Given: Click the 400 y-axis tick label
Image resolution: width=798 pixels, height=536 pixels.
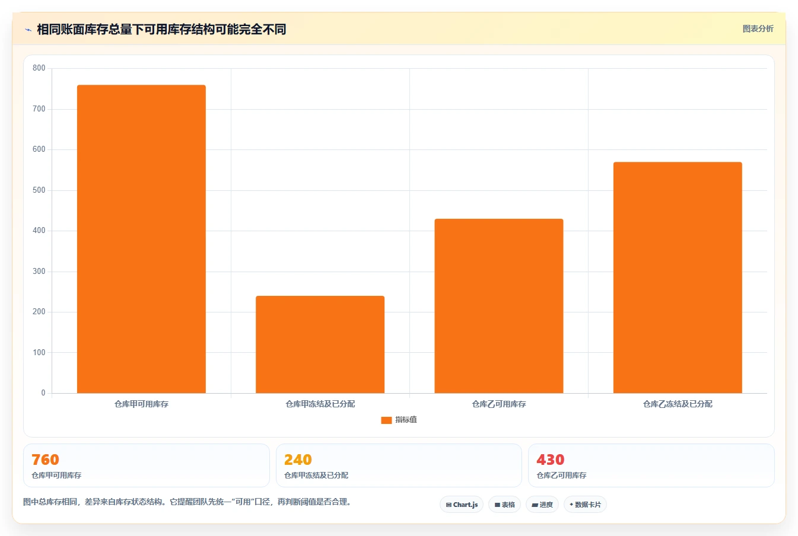Looking at the screenshot, I should (x=39, y=231).
